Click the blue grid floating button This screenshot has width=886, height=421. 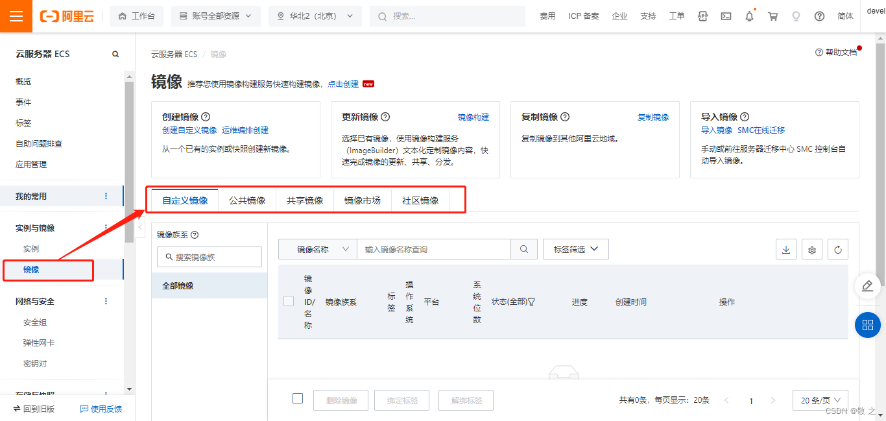click(x=868, y=325)
